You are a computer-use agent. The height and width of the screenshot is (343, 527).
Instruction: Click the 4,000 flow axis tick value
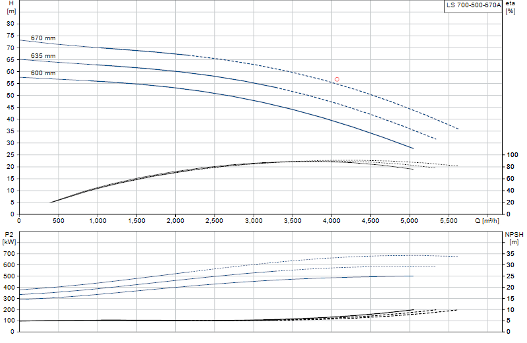(331, 221)
